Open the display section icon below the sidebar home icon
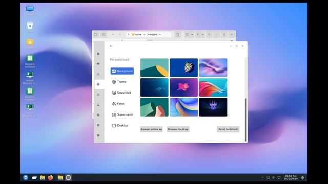328x184 pixels. coord(98,64)
